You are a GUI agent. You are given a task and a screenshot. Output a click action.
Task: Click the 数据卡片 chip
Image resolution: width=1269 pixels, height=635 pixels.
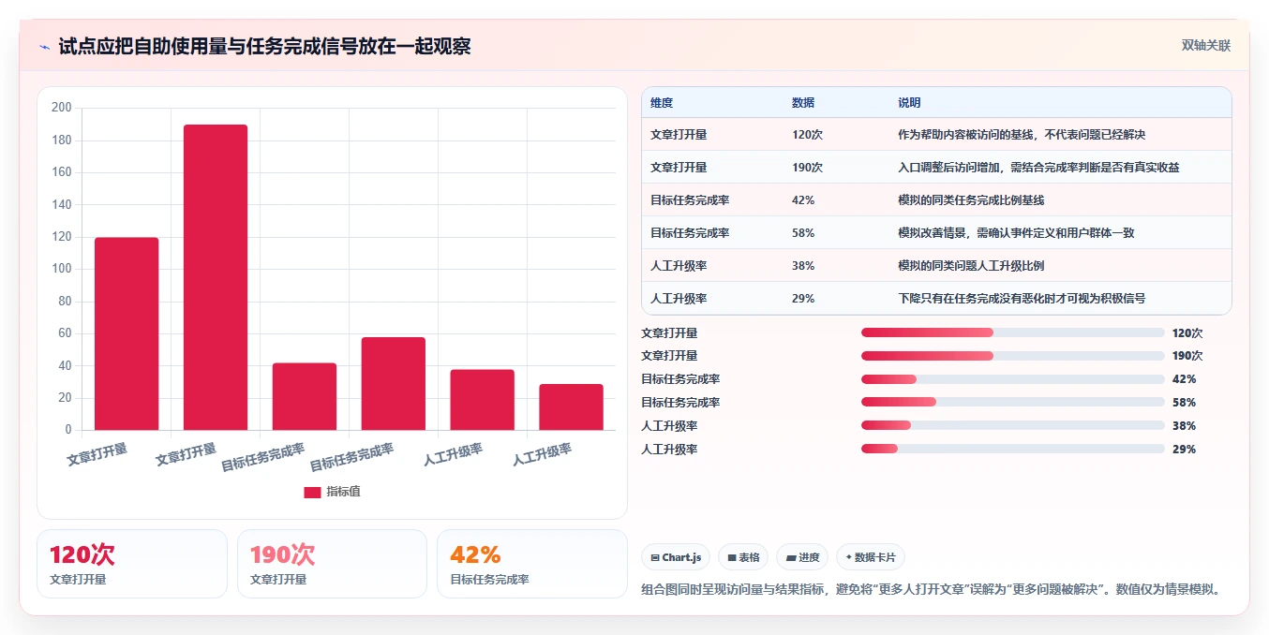pyautogui.click(x=871, y=557)
